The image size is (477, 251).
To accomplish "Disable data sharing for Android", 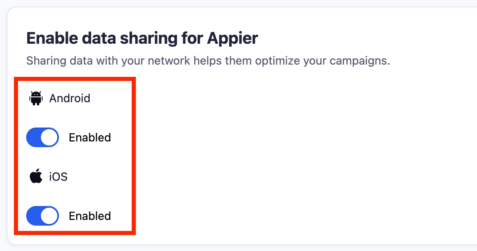I will click(x=43, y=137).
